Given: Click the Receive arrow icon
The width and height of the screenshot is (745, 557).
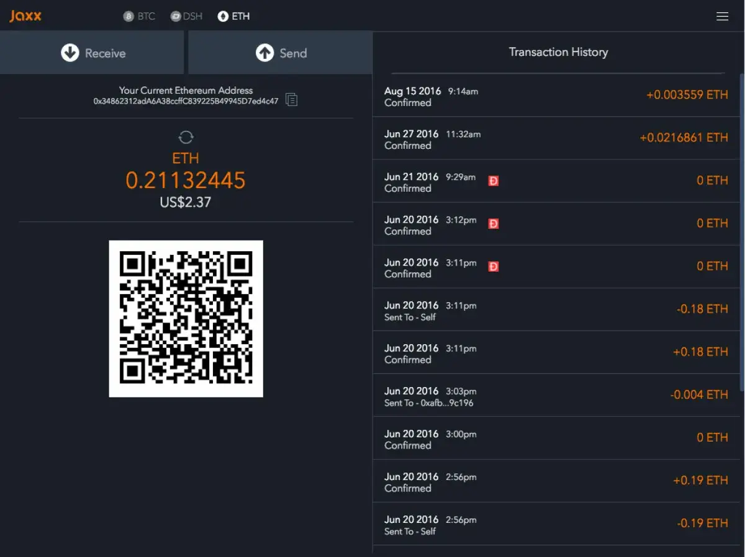Looking at the screenshot, I should [x=70, y=53].
